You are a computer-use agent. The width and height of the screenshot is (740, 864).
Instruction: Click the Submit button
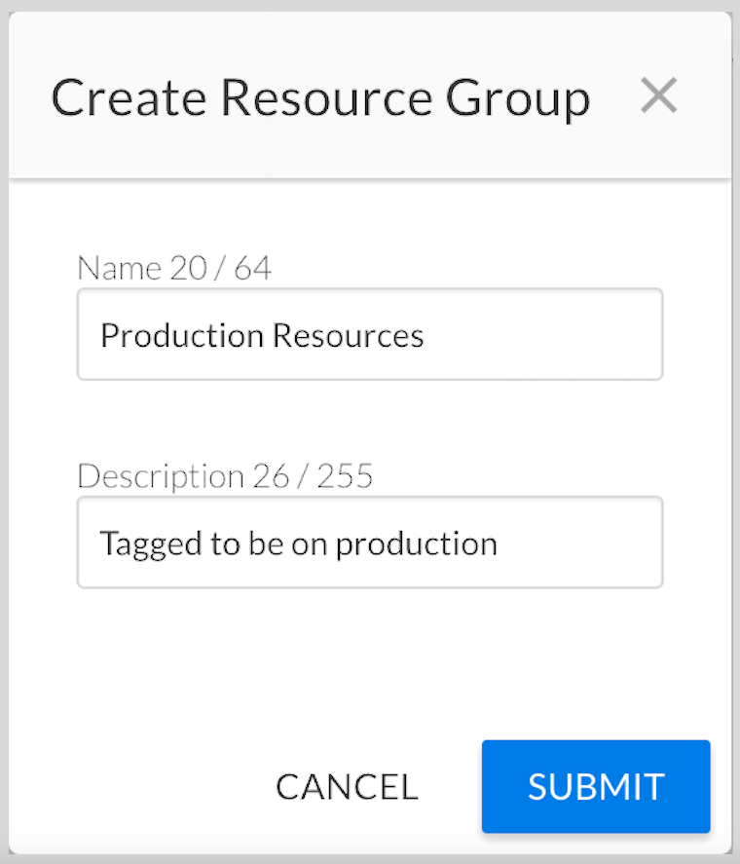click(596, 786)
